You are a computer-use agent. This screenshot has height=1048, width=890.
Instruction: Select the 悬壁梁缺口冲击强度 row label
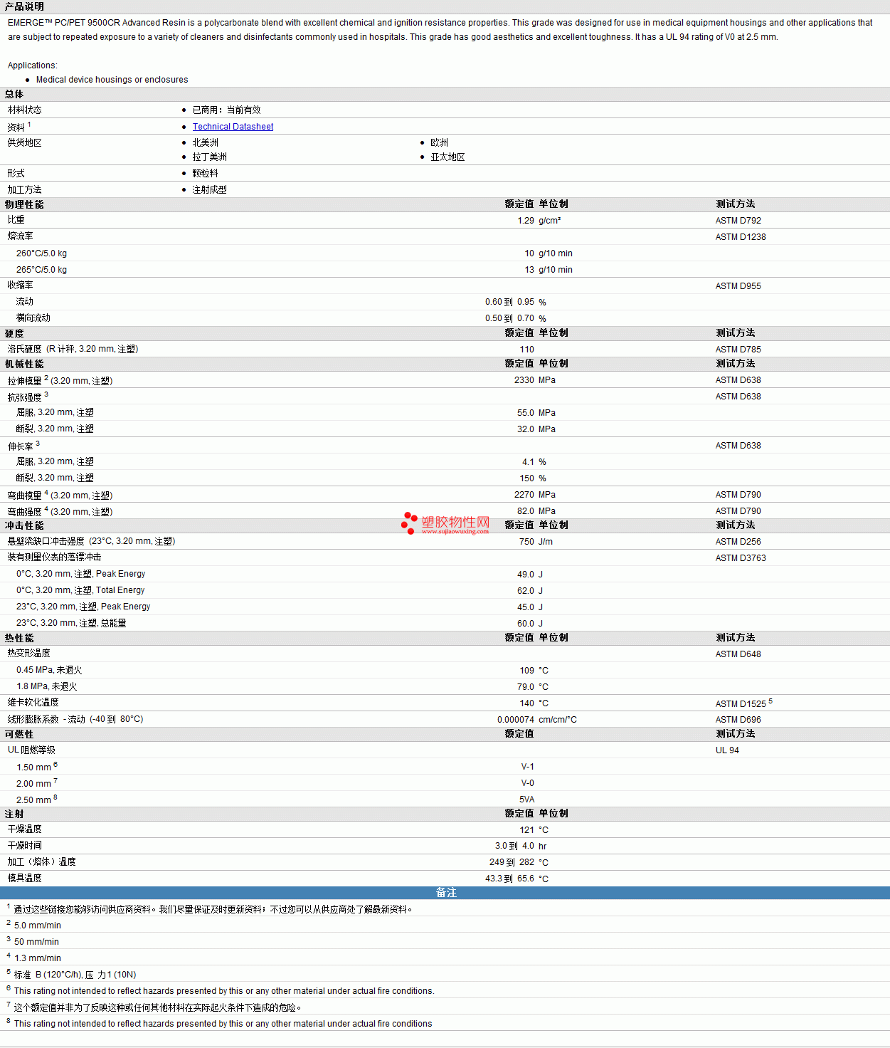pyautogui.click(x=91, y=541)
